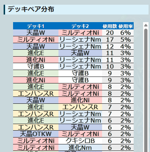Viewport: 150px width, 152px height.
Task: Select 進化E paired with 天晶W
Action: 36,53
